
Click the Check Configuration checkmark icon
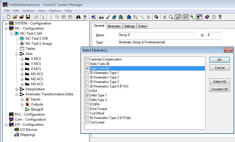108,17
